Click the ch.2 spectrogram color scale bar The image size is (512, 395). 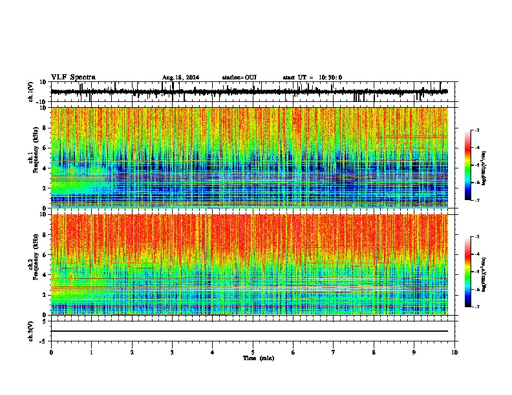468,272
